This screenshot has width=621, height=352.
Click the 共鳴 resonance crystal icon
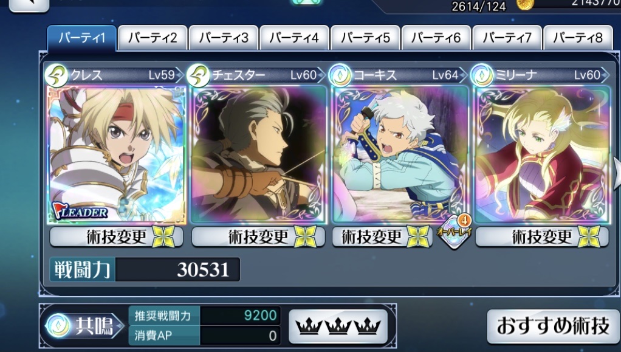coord(58,326)
